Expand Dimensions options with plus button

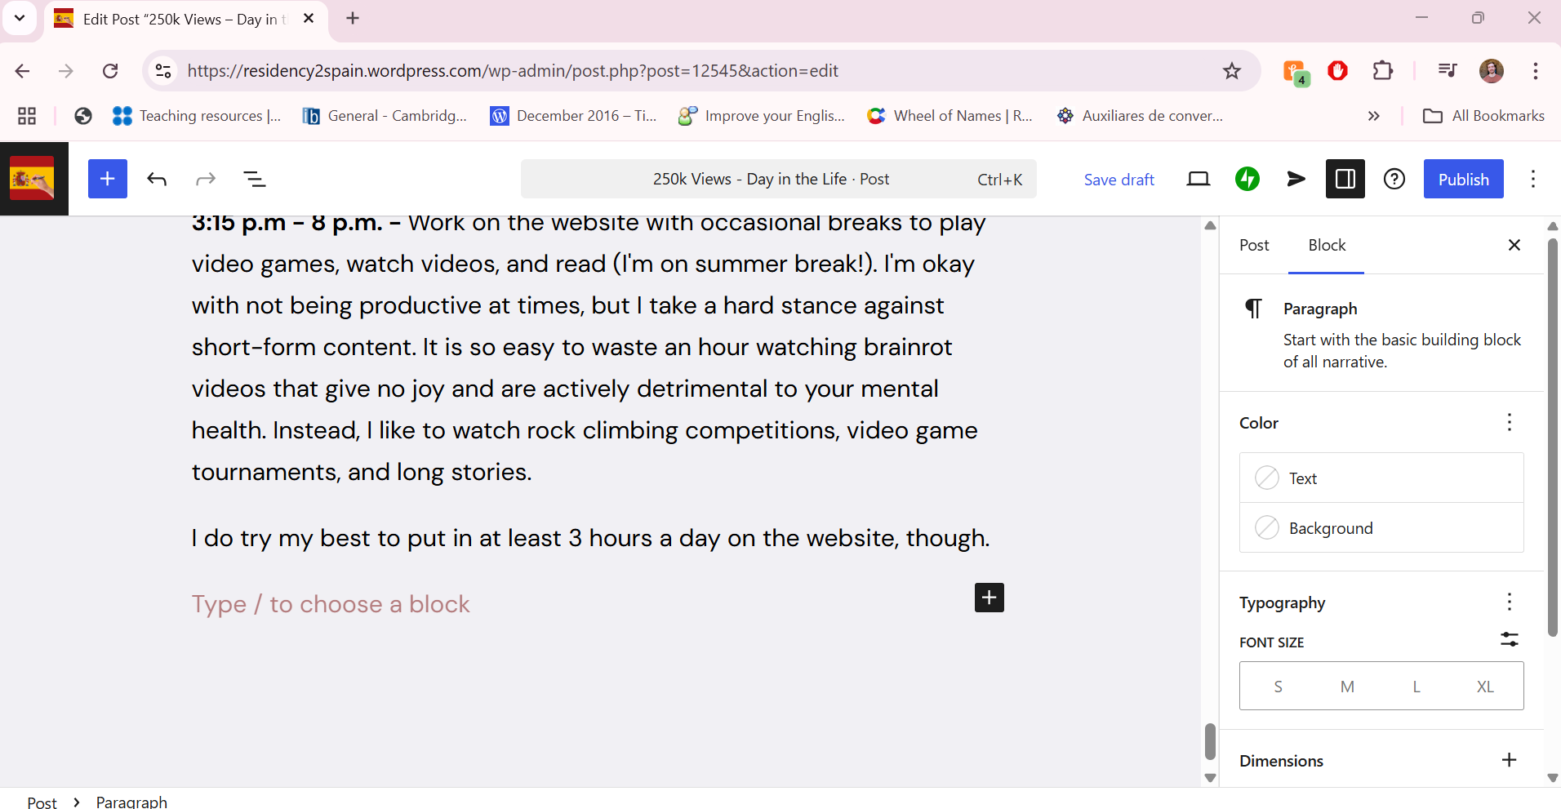tap(1509, 760)
